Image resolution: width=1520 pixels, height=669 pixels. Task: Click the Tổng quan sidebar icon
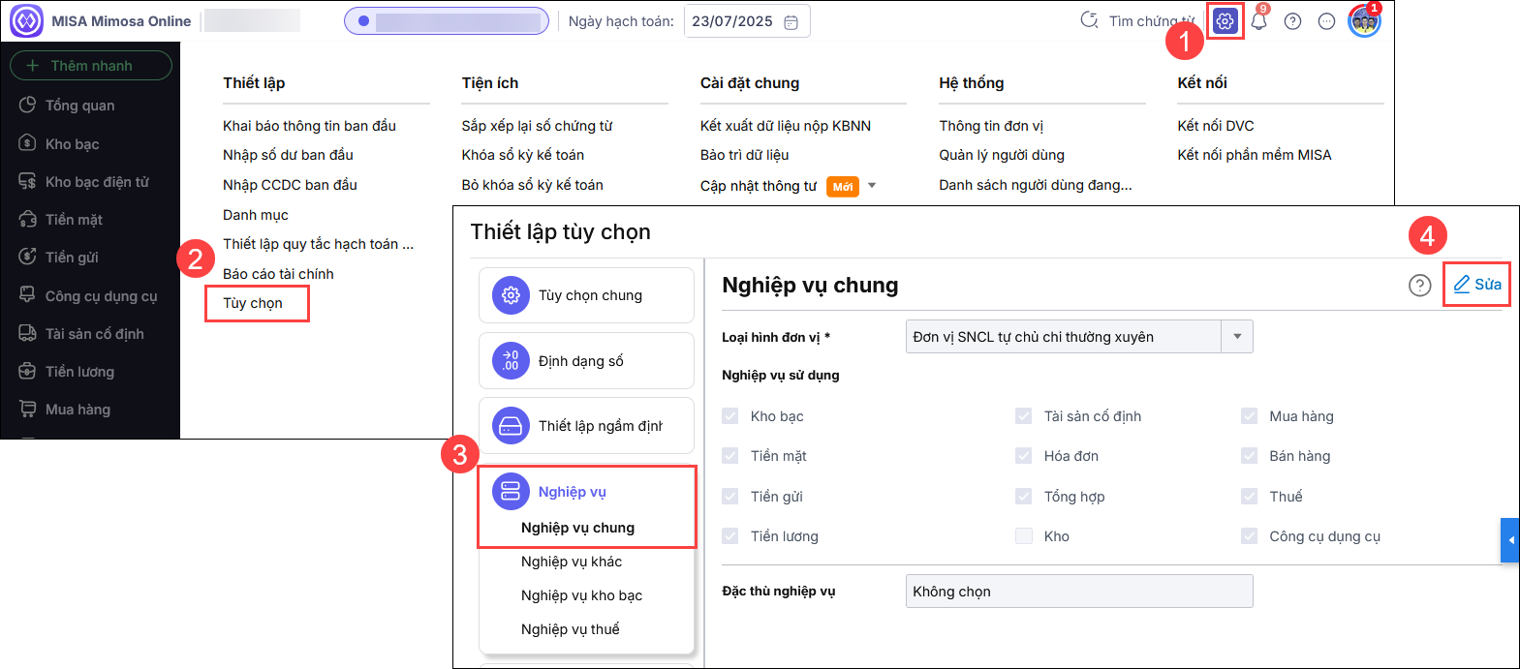click(x=27, y=105)
